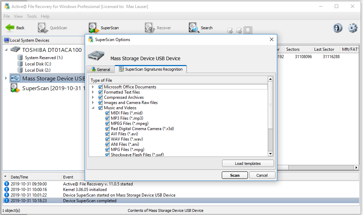
Task: Switch to the General tab
Action: click(100, 70)
